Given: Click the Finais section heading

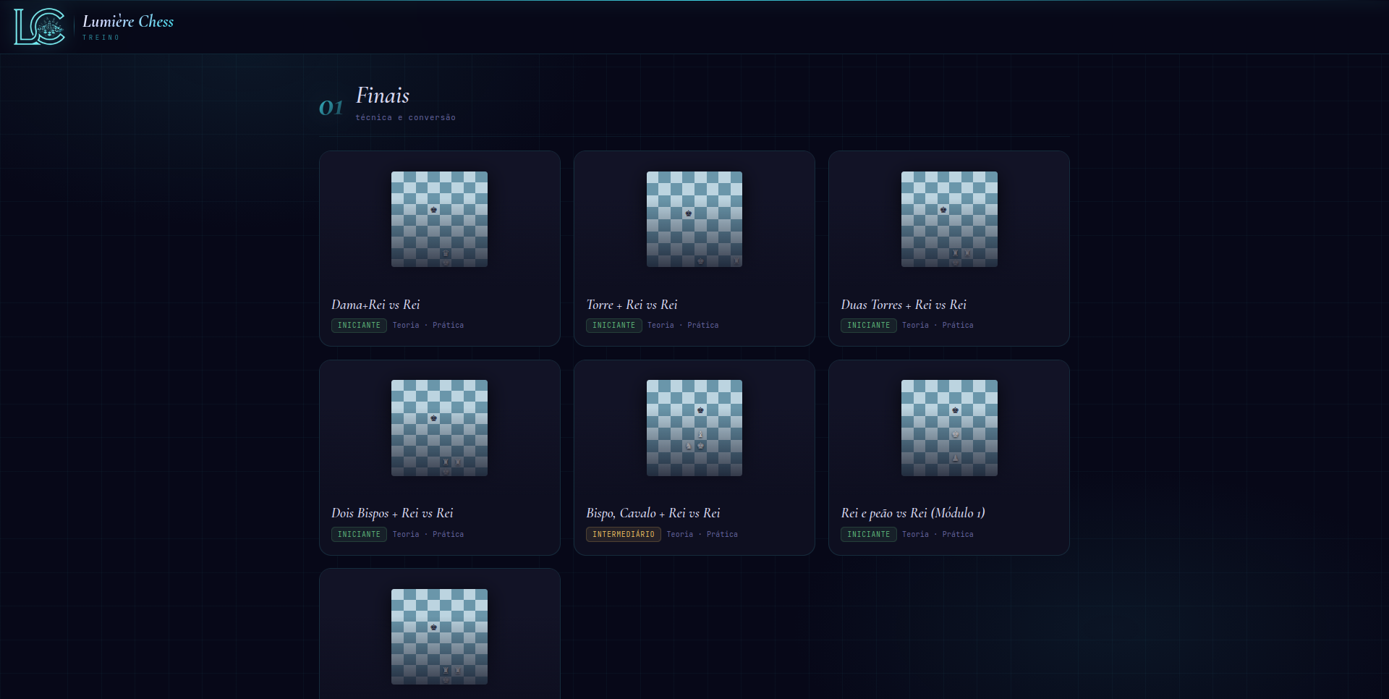Looking at the screenshot, I should tap(383, 96).
